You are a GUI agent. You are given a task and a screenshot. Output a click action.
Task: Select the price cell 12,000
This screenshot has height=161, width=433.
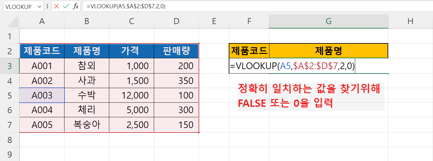[x=132, y=95]
